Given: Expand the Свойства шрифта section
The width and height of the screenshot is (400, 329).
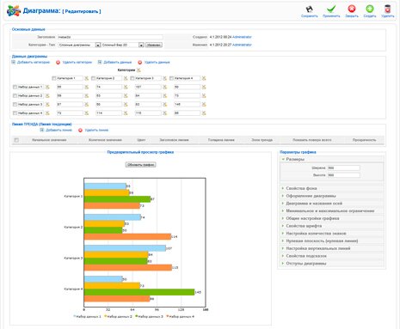Looking at the screenshot, I should click(x=331, y=226).
